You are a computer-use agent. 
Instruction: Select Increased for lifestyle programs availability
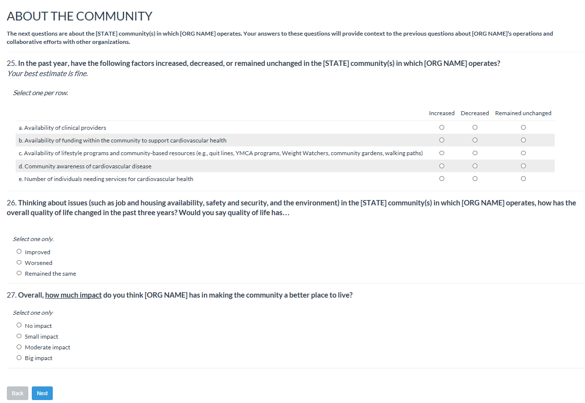click(x=442, y=153)
